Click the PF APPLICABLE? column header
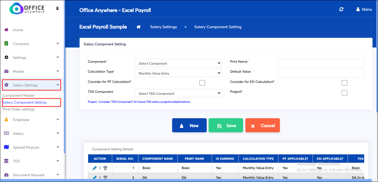 tap(295, 159)
